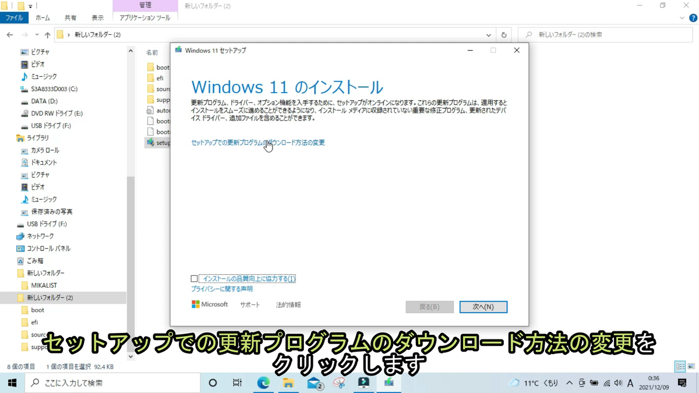
Task: Open Quick Access Toolbar customize dropdown
Action: (x=31, y=6)
